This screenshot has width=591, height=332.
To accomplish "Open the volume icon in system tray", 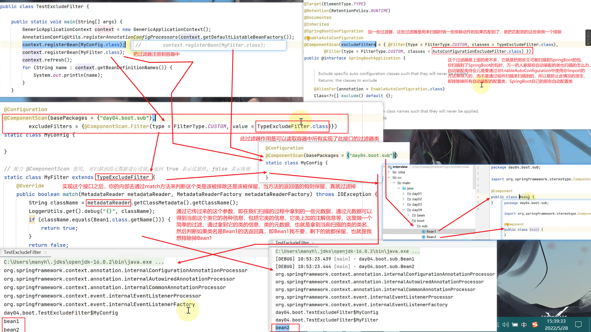I will click(505, 325).
